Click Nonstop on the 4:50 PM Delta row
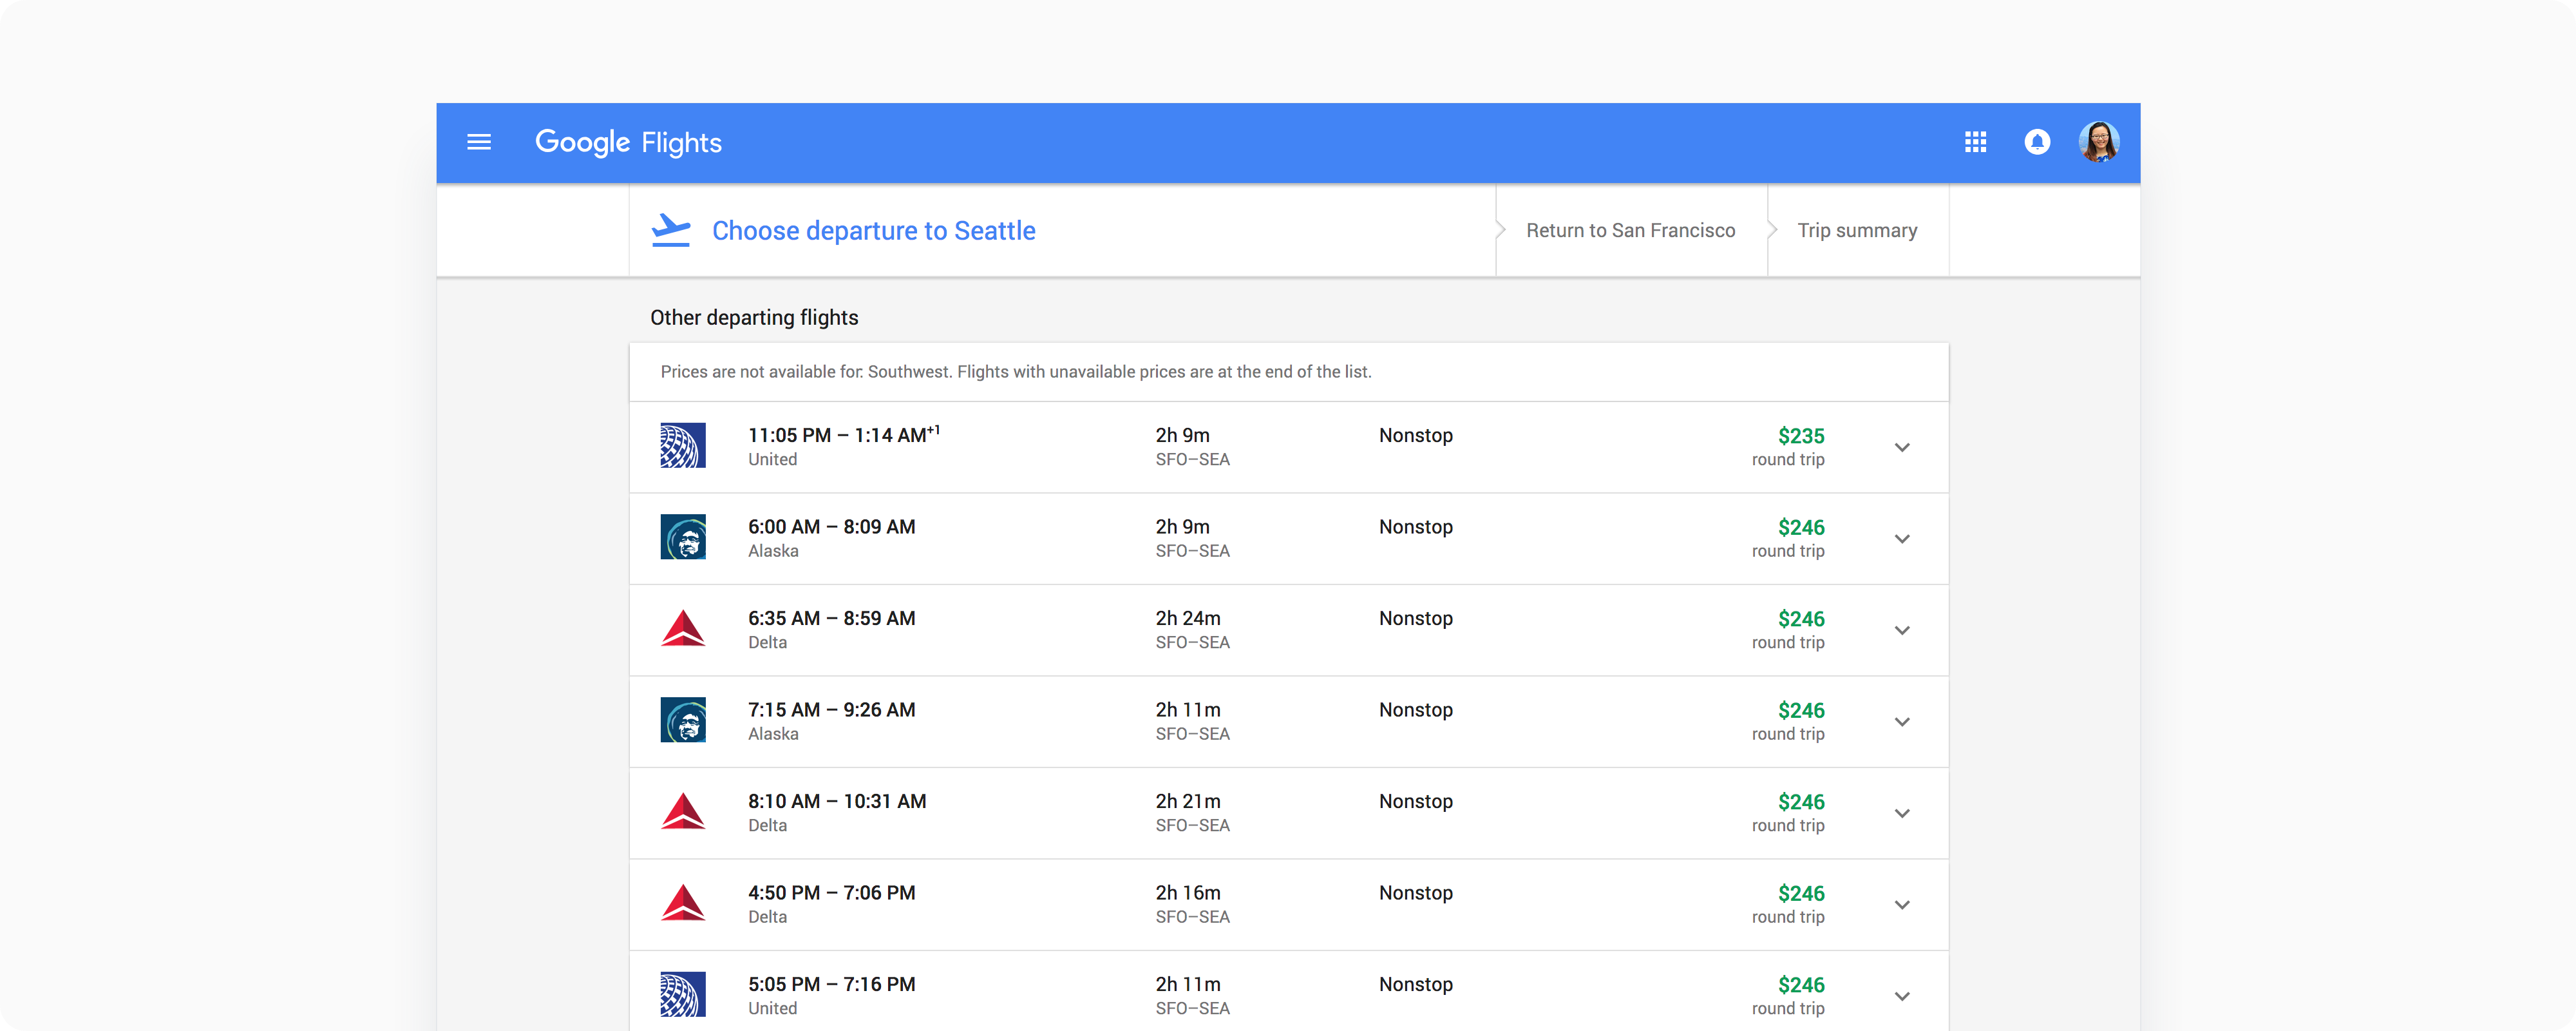The width and height of the screenshot is (2576, 1031). click(x=1416, y=893)
